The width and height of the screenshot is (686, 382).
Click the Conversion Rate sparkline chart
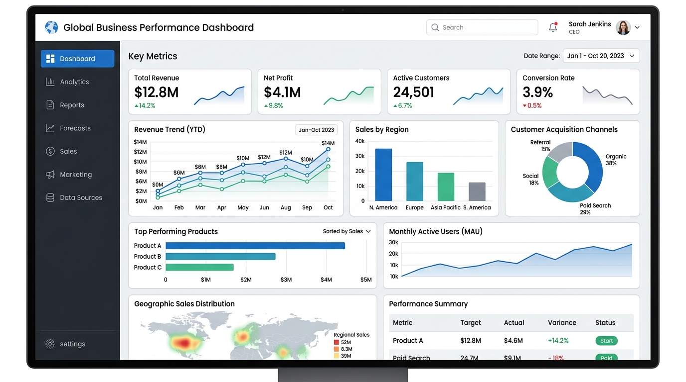[x=608, y=95]
